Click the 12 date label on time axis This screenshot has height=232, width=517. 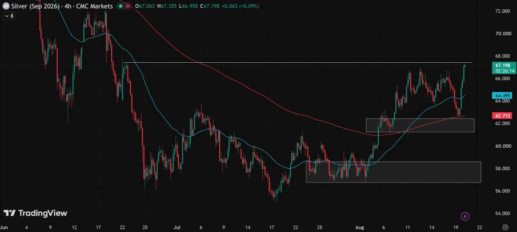pos(74,226)
